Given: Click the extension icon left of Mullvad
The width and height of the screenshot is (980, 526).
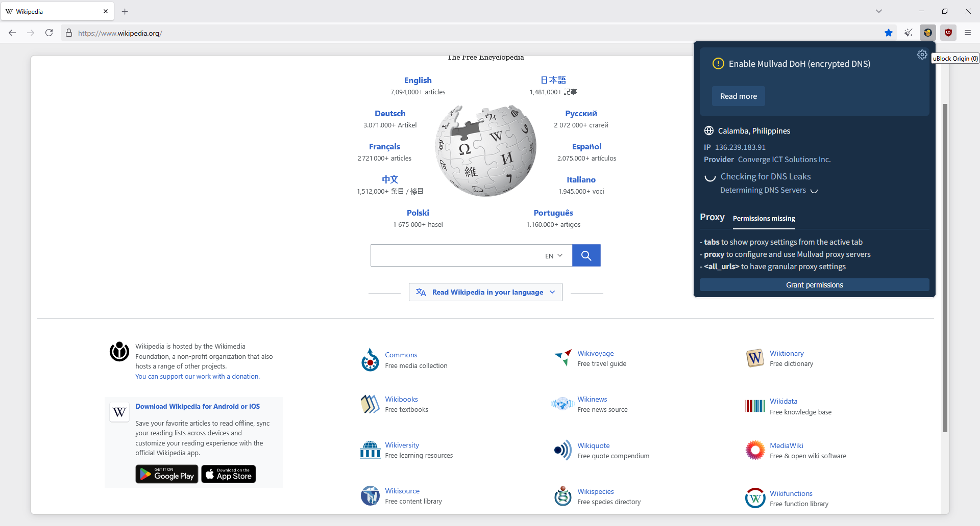Looking at the screenshot, I should pos(909,33).
